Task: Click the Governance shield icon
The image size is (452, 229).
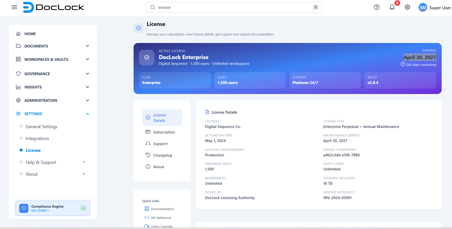Action: click(x=18, y=74)
